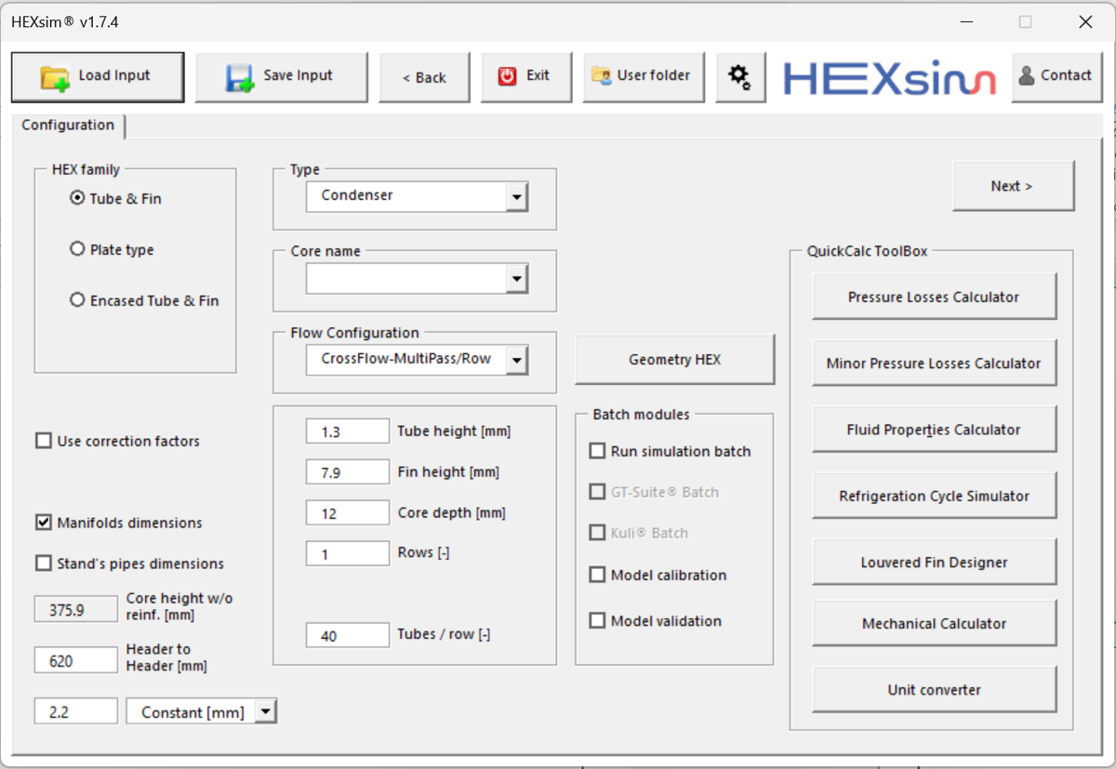Switch to the Configuration tab

tap(68, 126)
